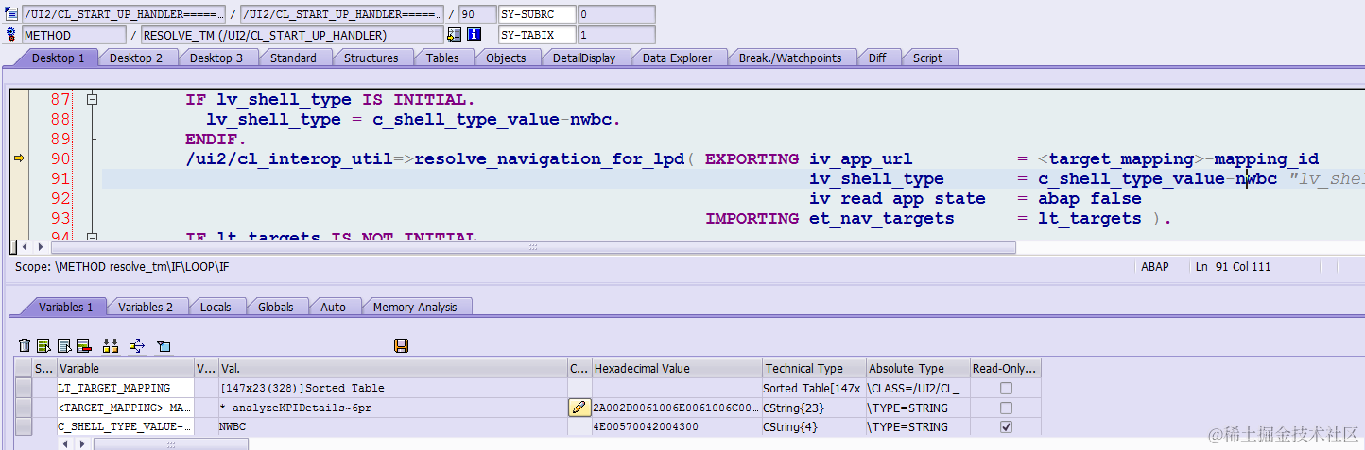Click line number 88 in the editor
This screenshot has width=1365, height=450.
point(60,120)
